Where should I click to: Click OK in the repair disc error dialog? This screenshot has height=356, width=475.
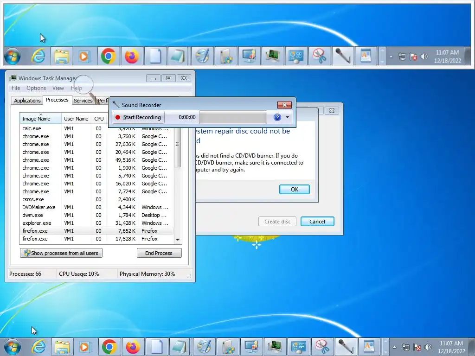coord(295,190)
